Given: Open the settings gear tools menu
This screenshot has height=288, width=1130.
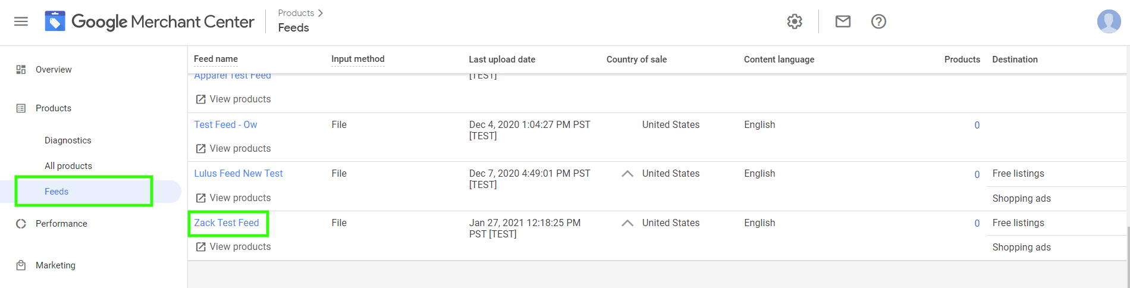Looking at the screenshot, I should pos(795,21).
